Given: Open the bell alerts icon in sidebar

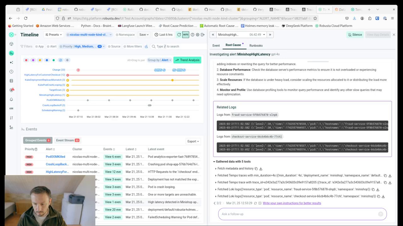Looking at the screenshot, I should (x=11, y=100).
